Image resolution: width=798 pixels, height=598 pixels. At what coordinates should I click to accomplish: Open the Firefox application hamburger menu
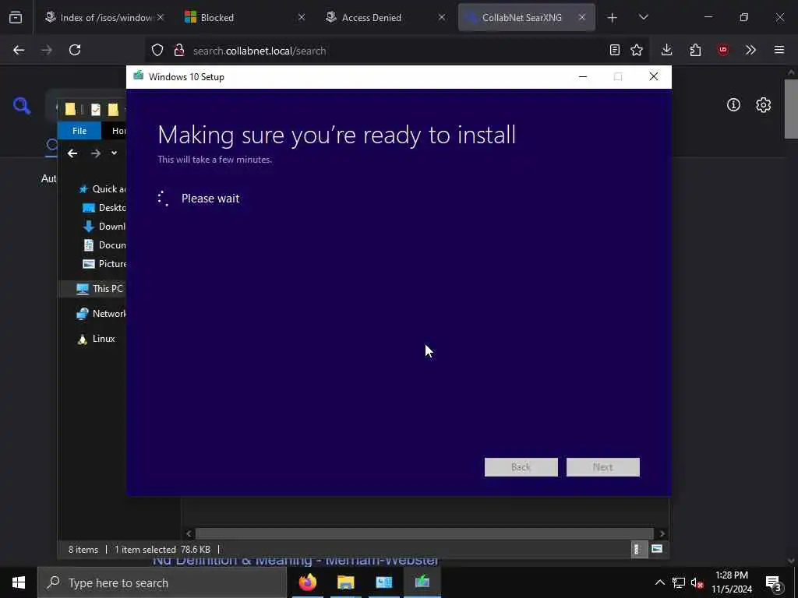779,50
